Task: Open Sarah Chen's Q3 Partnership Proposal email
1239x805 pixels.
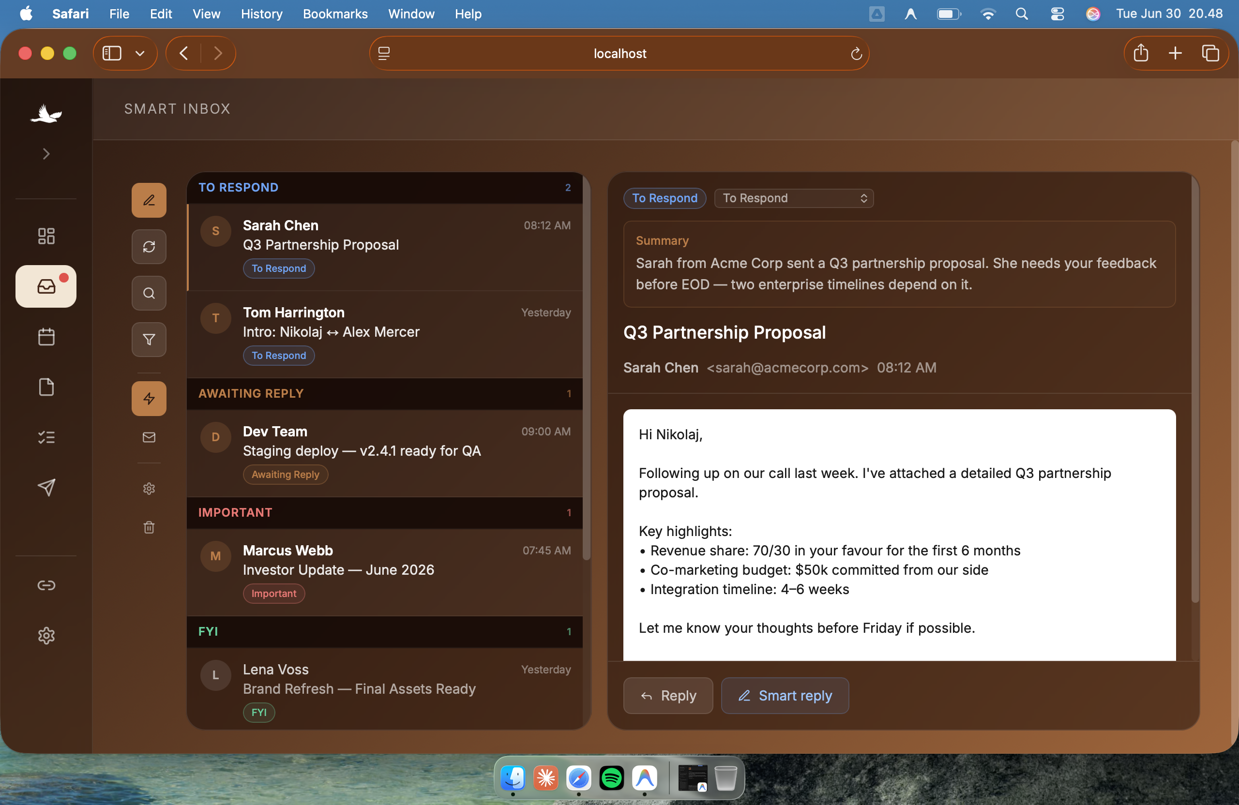Action: click(385, 247)
